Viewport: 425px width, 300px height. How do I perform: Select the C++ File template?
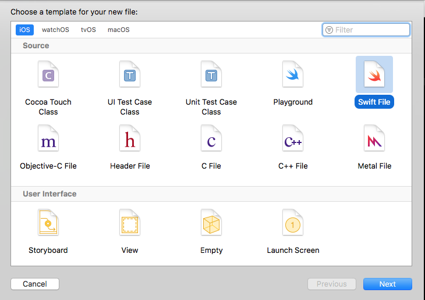click(293, 139)
